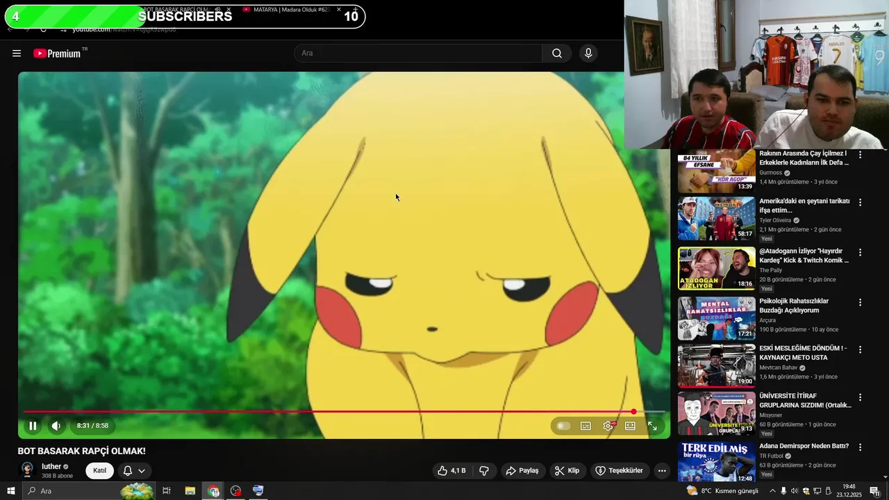
Task: Open Tyler Oliveira 58:17 video thumbnail
Action: (x=716, y=219)
